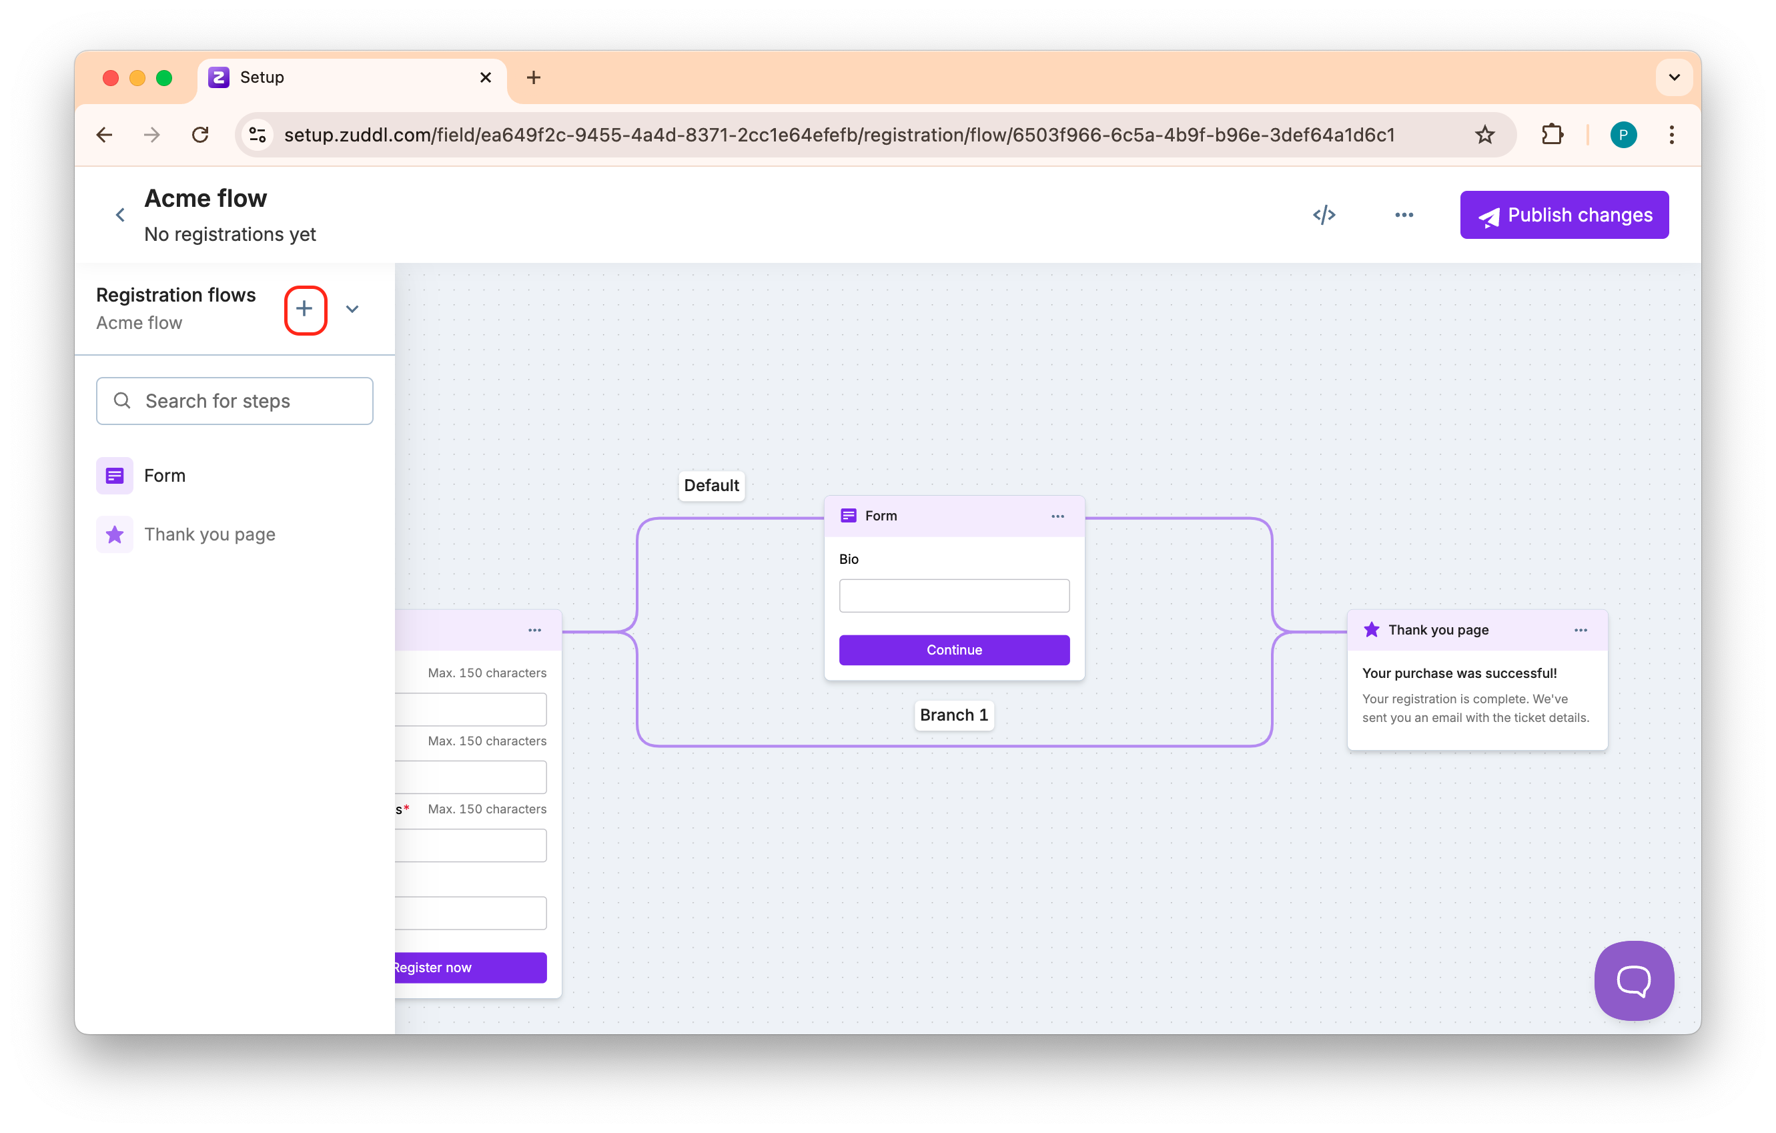Open the browser Extensions puzzle icon

coord(1552,135)
